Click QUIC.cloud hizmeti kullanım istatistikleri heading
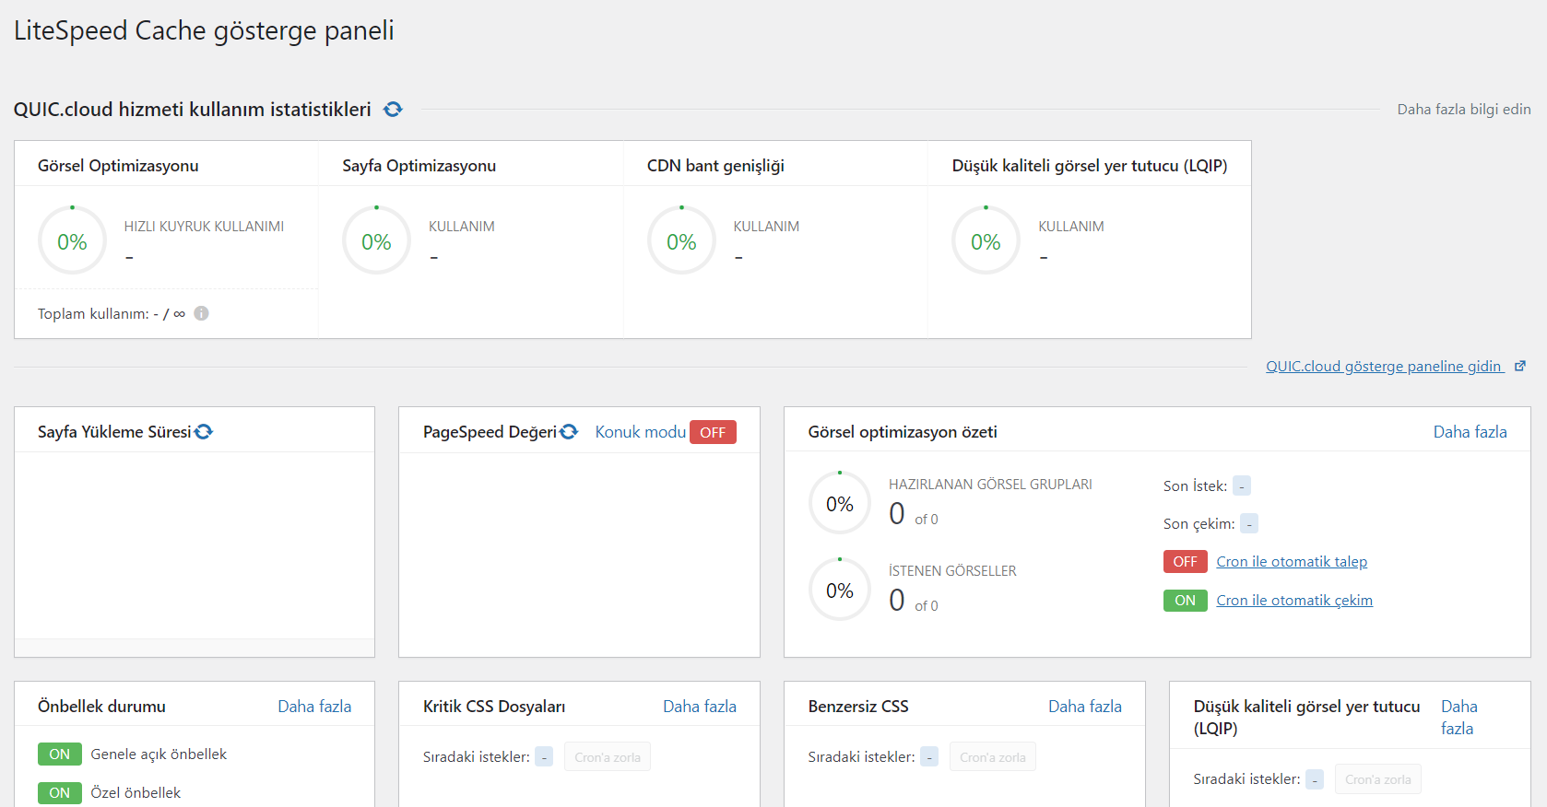 [x=192, y=109]
